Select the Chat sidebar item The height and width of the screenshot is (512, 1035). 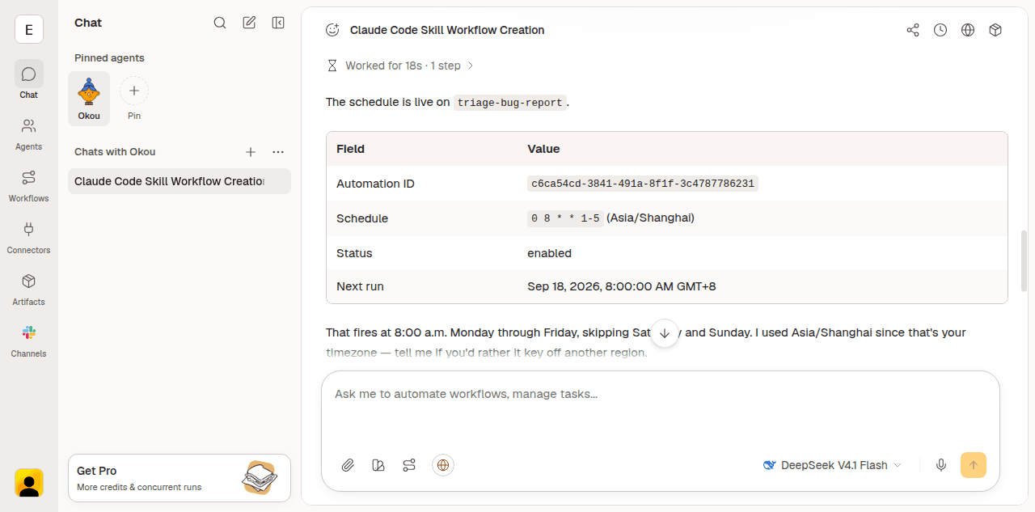[29, 80]
